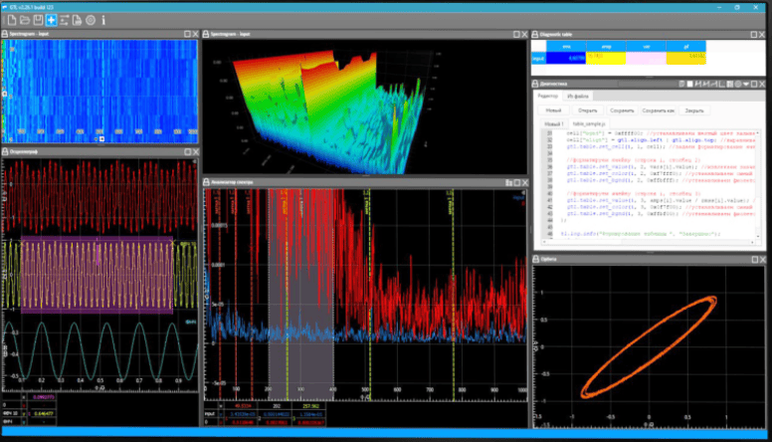Click the blue plus Add icon
772x442 pixels.
(x=51, y=20)
